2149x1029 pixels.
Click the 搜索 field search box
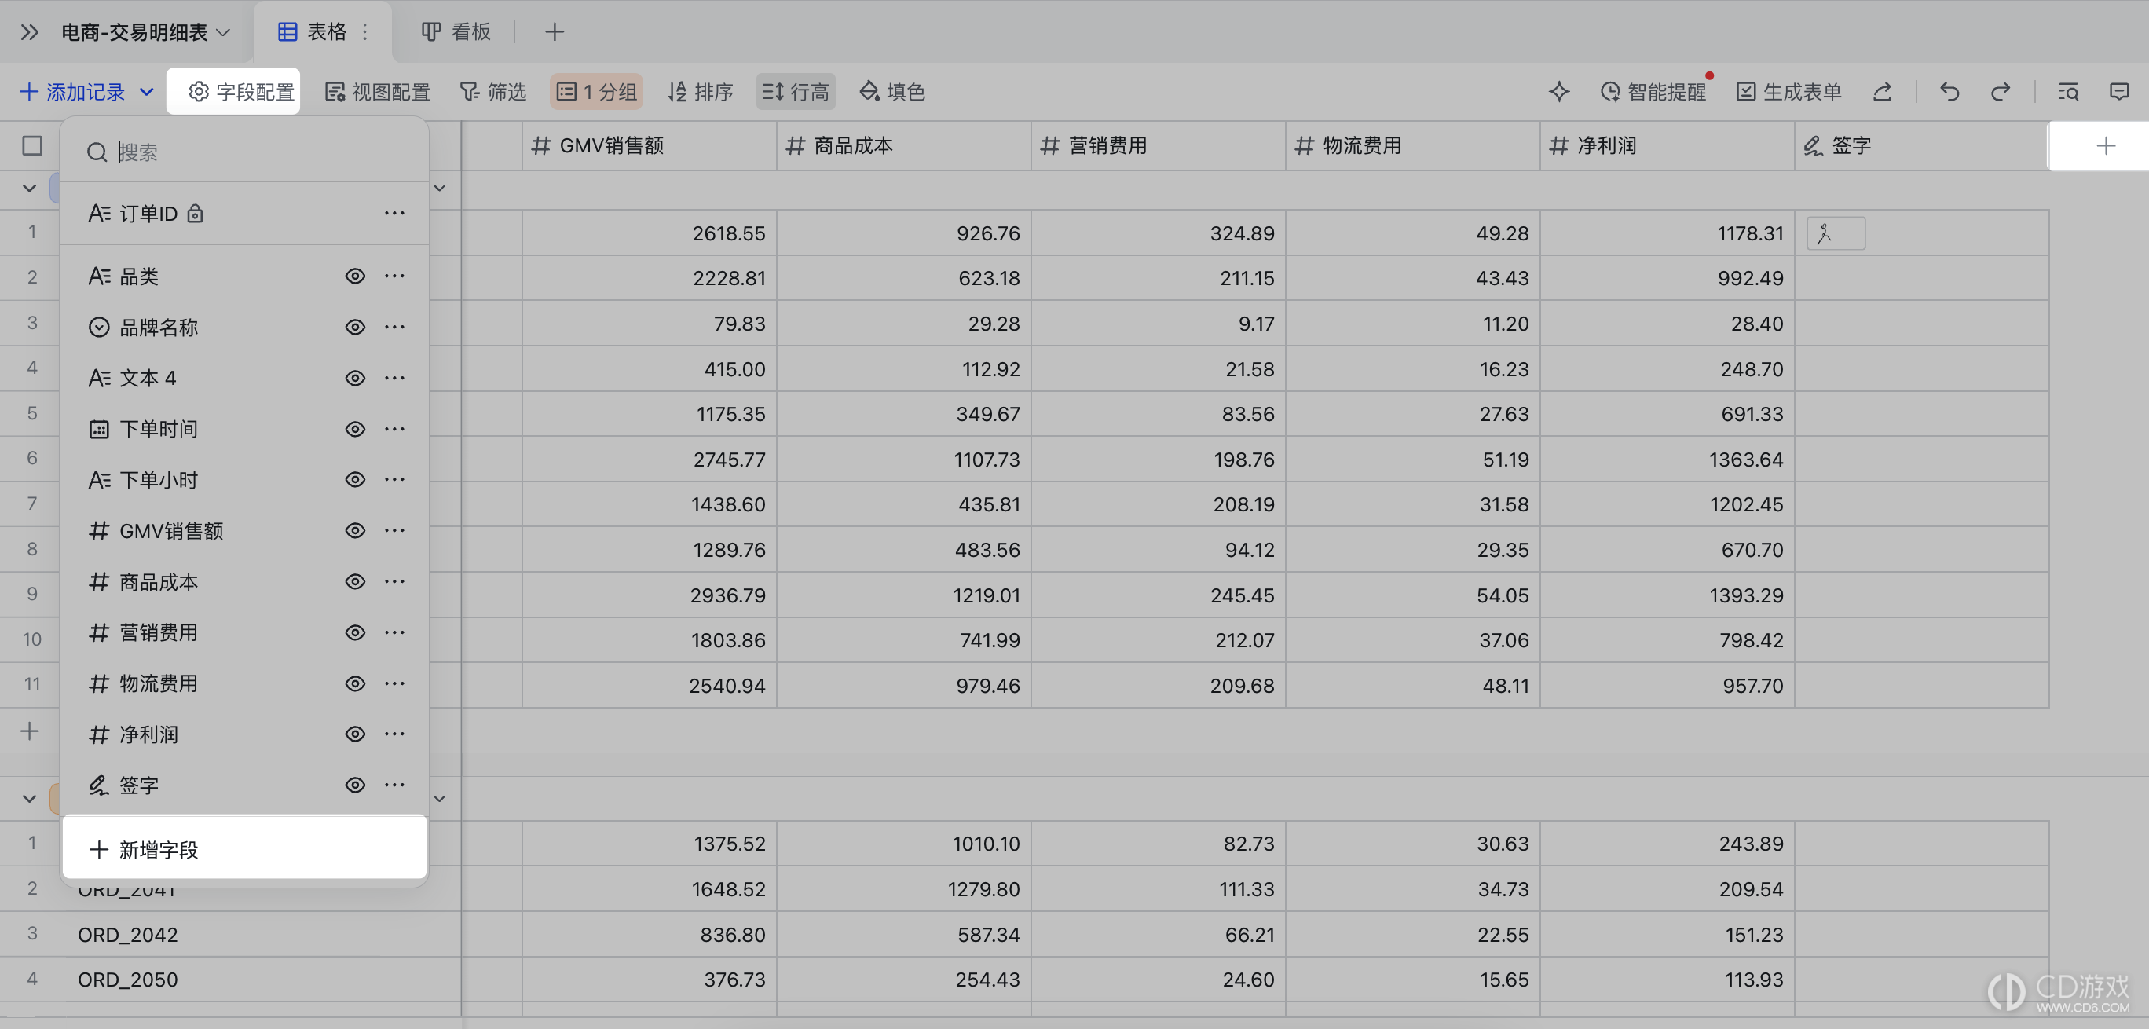245,152
